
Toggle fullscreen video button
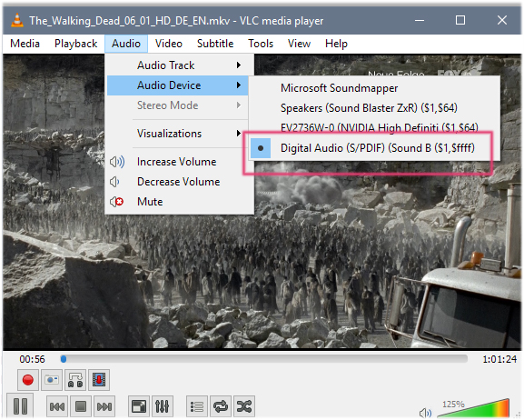coord(139,406)
